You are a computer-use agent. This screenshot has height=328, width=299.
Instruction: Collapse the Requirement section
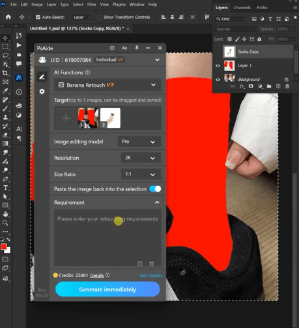coord(157,202)
